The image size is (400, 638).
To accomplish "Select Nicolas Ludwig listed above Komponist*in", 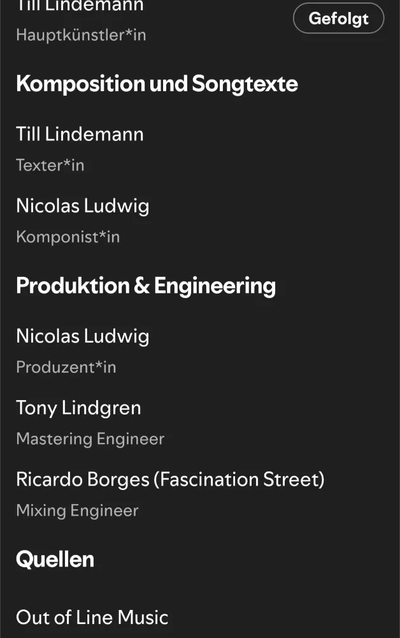I will (82, 205).
